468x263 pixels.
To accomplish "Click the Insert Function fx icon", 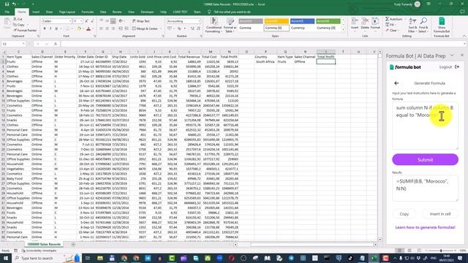I will coord(56,44).
